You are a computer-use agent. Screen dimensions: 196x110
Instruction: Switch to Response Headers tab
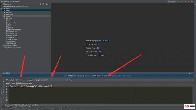pyautogui.click(x=27, y=83)
